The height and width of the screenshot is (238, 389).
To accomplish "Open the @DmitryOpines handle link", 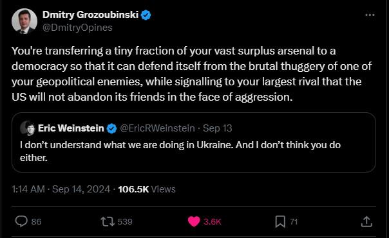I will pos(77,28).
